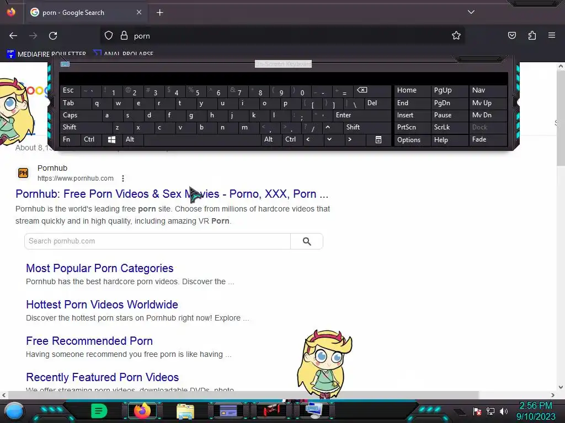
Task: Toggle the left Alt key
Action: click(x=133, y=139)
